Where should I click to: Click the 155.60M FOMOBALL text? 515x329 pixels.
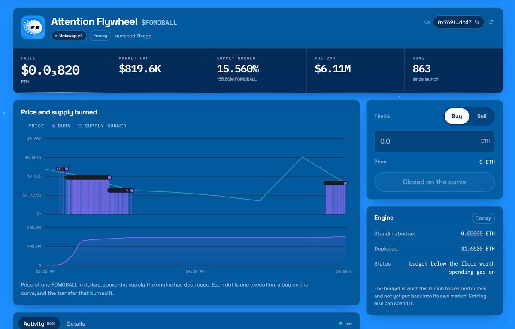coord(237,79)
